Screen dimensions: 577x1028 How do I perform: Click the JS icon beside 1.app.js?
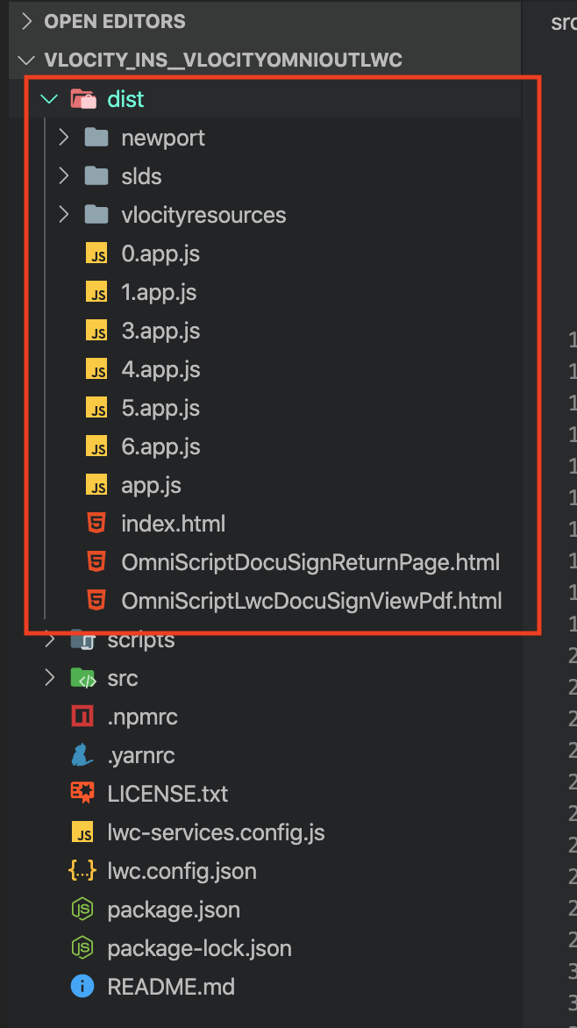coord(96,292)
